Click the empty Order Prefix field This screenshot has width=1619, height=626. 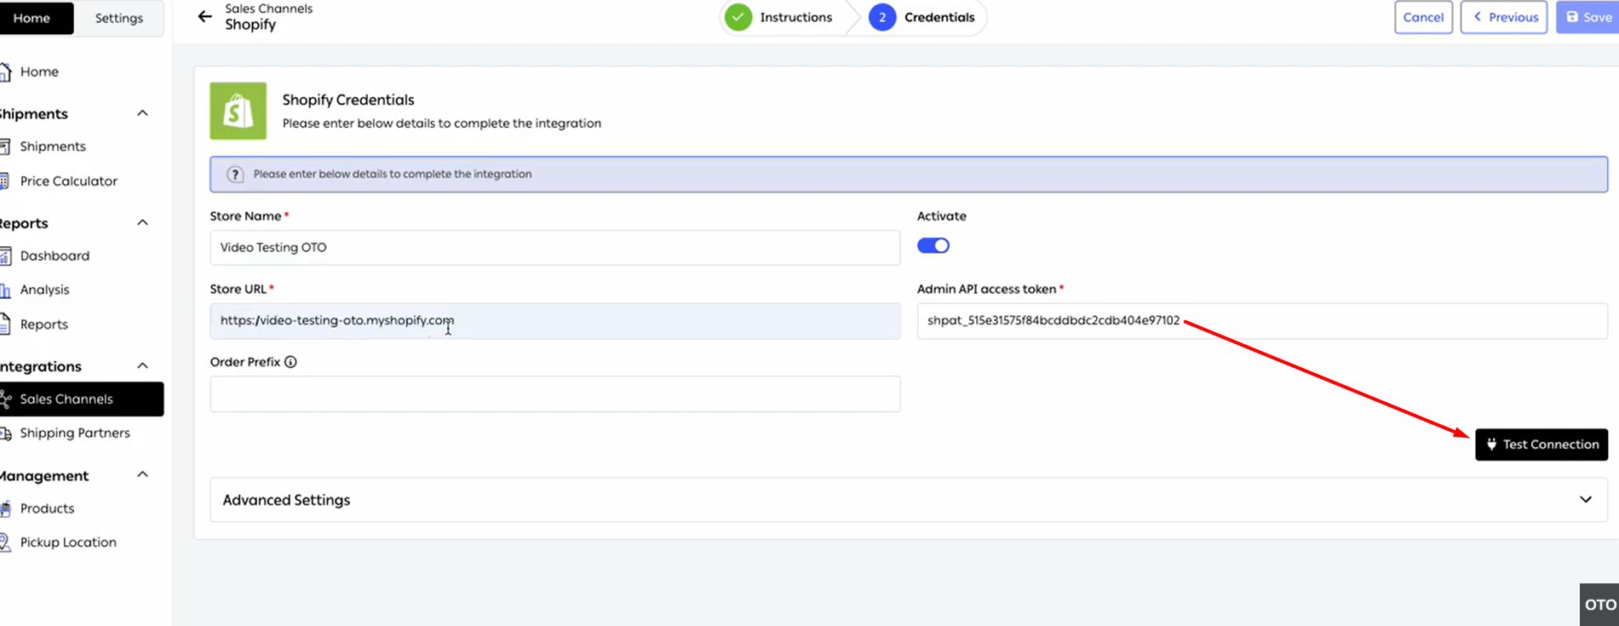pos(555,394)
